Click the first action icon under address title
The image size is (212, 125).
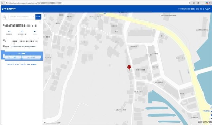[9, 33]
